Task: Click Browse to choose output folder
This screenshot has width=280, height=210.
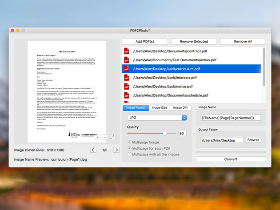Action: click(253, 140)
